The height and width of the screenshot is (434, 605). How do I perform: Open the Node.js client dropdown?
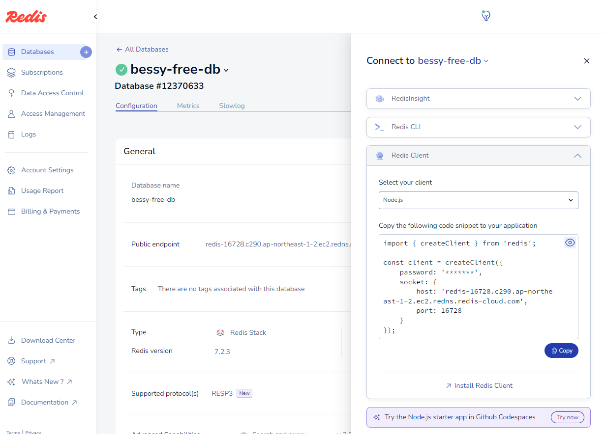(x=478, y=200)
